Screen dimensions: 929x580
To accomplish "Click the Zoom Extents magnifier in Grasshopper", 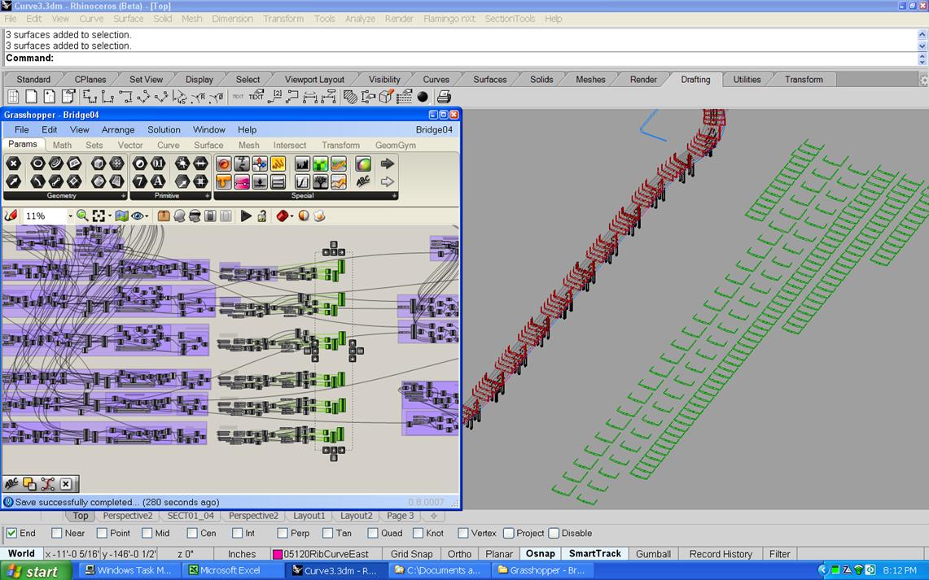I will [82, 216].
